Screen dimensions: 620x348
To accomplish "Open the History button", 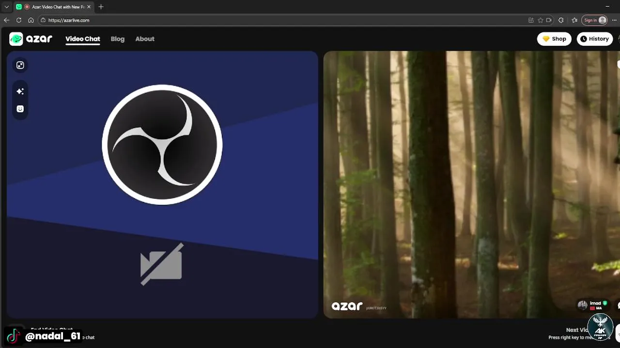I will click(x=595, y=39).
